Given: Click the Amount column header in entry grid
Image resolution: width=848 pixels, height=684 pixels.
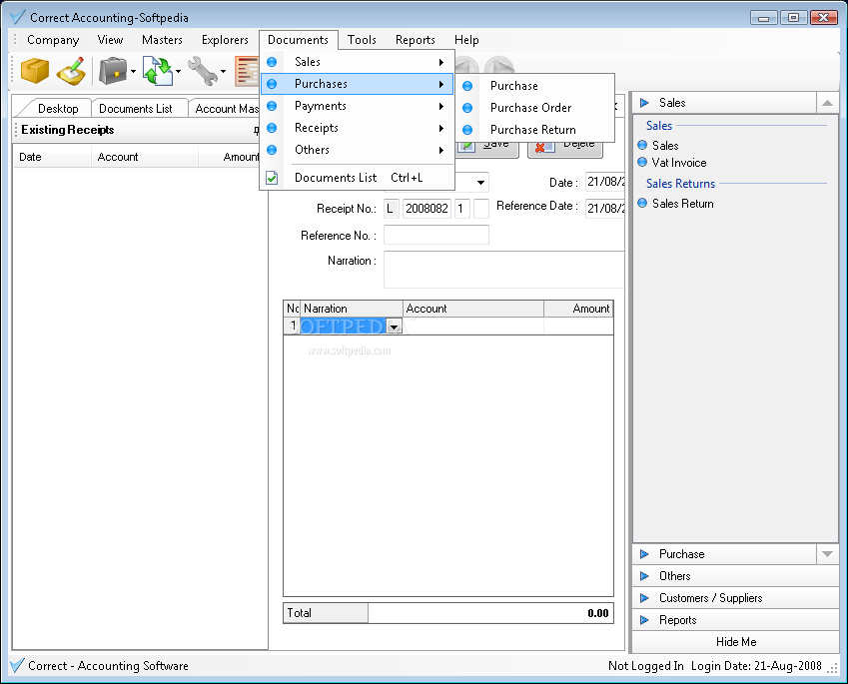Looking at the screenshot, I should (x=578, y=309).
